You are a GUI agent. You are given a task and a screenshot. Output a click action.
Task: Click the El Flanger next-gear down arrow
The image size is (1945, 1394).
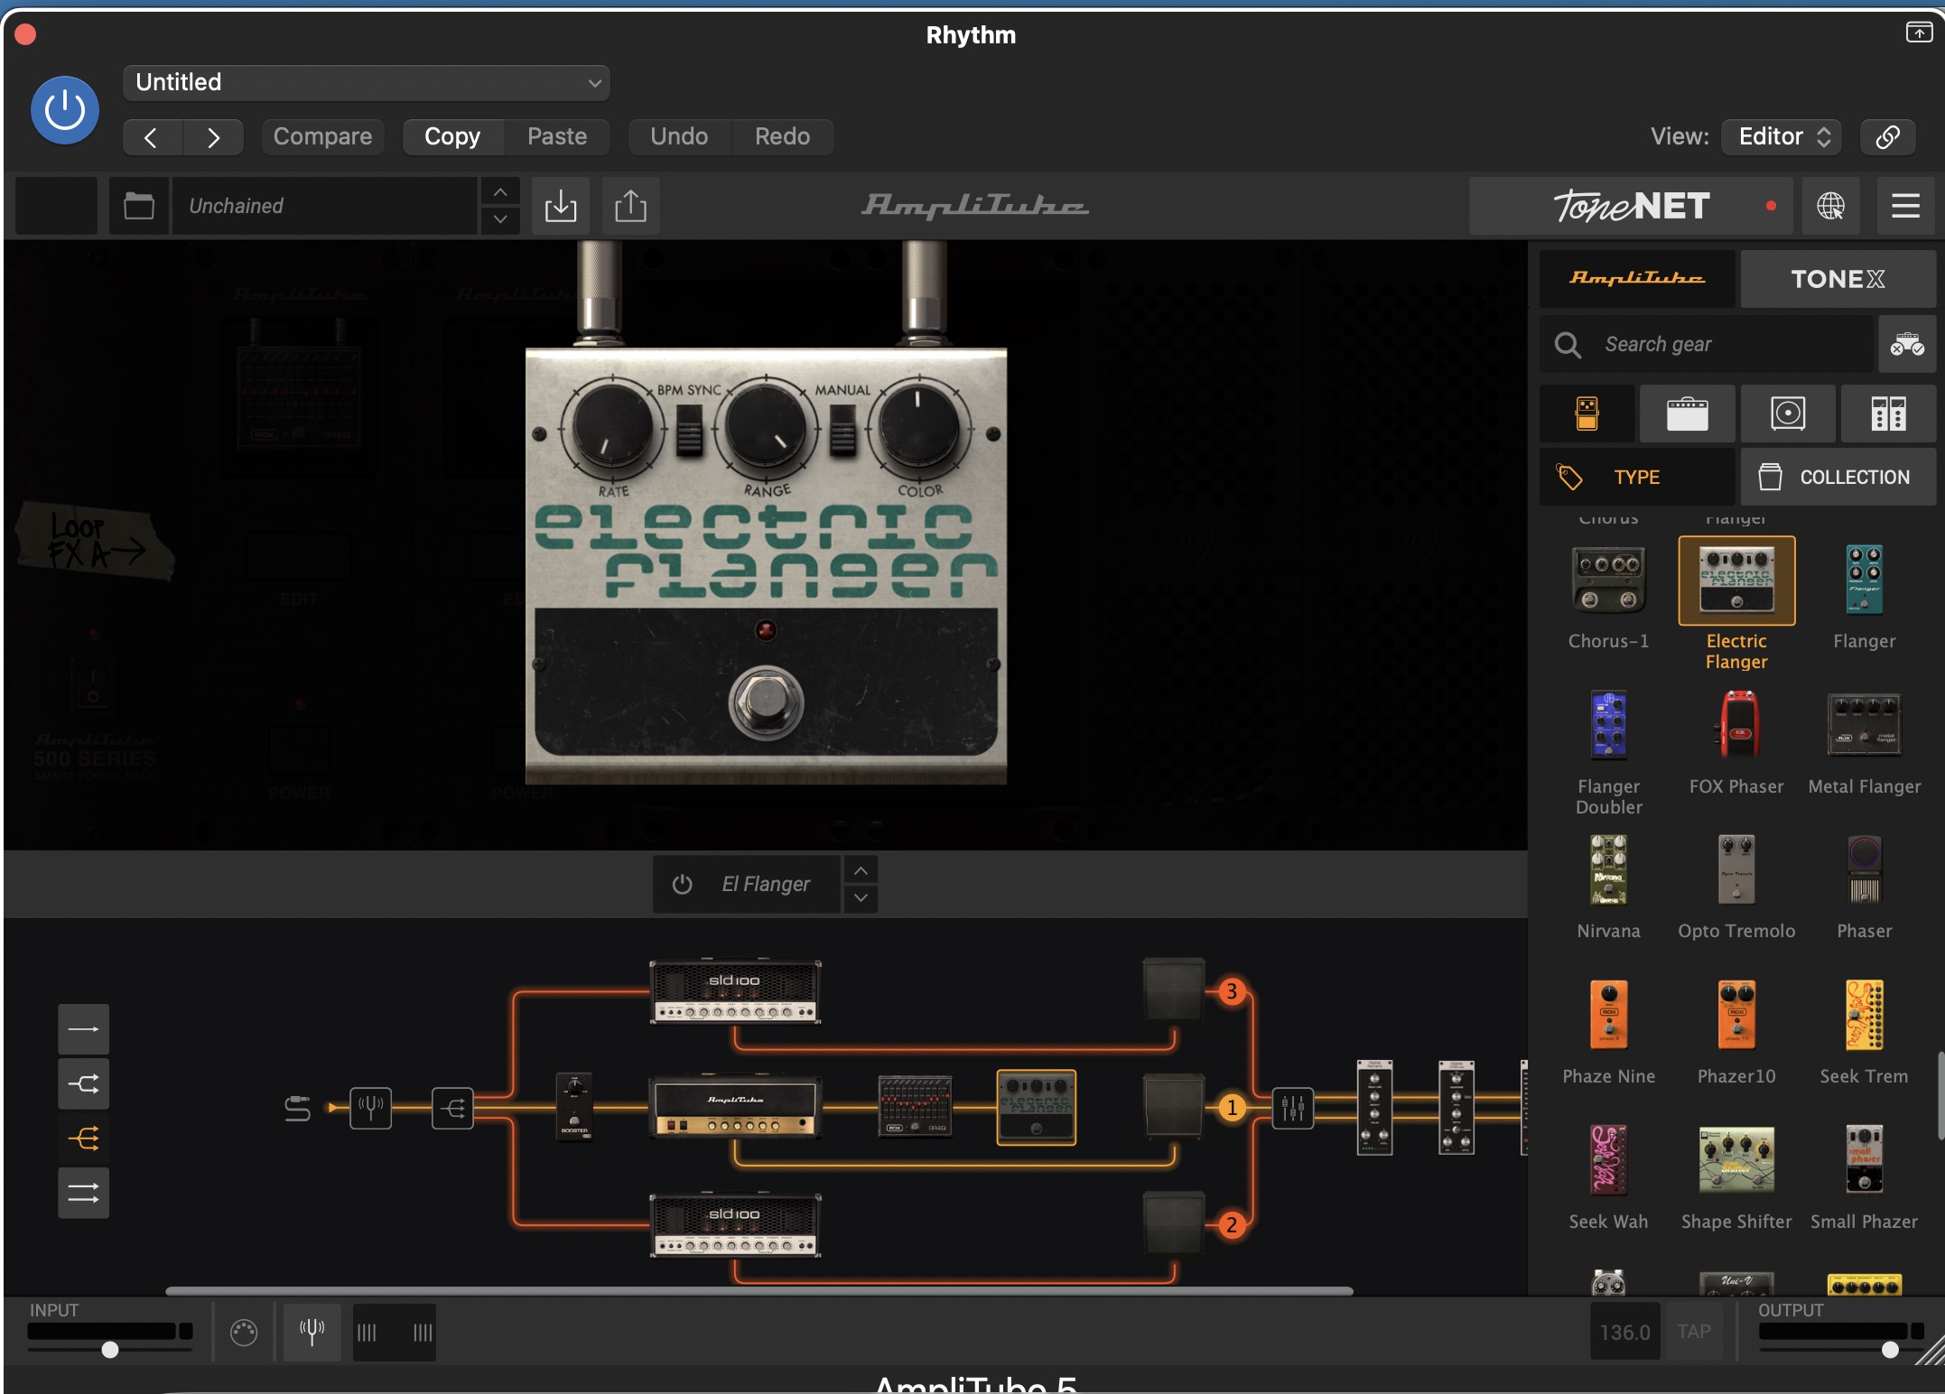[861, 898]
